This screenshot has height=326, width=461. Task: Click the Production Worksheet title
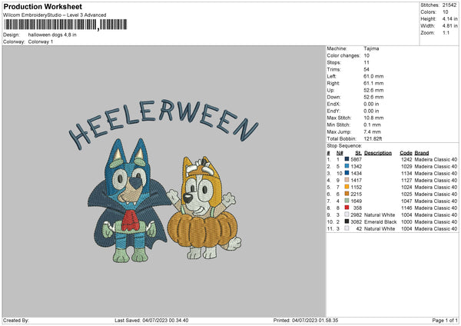click(x=43, y=6)
